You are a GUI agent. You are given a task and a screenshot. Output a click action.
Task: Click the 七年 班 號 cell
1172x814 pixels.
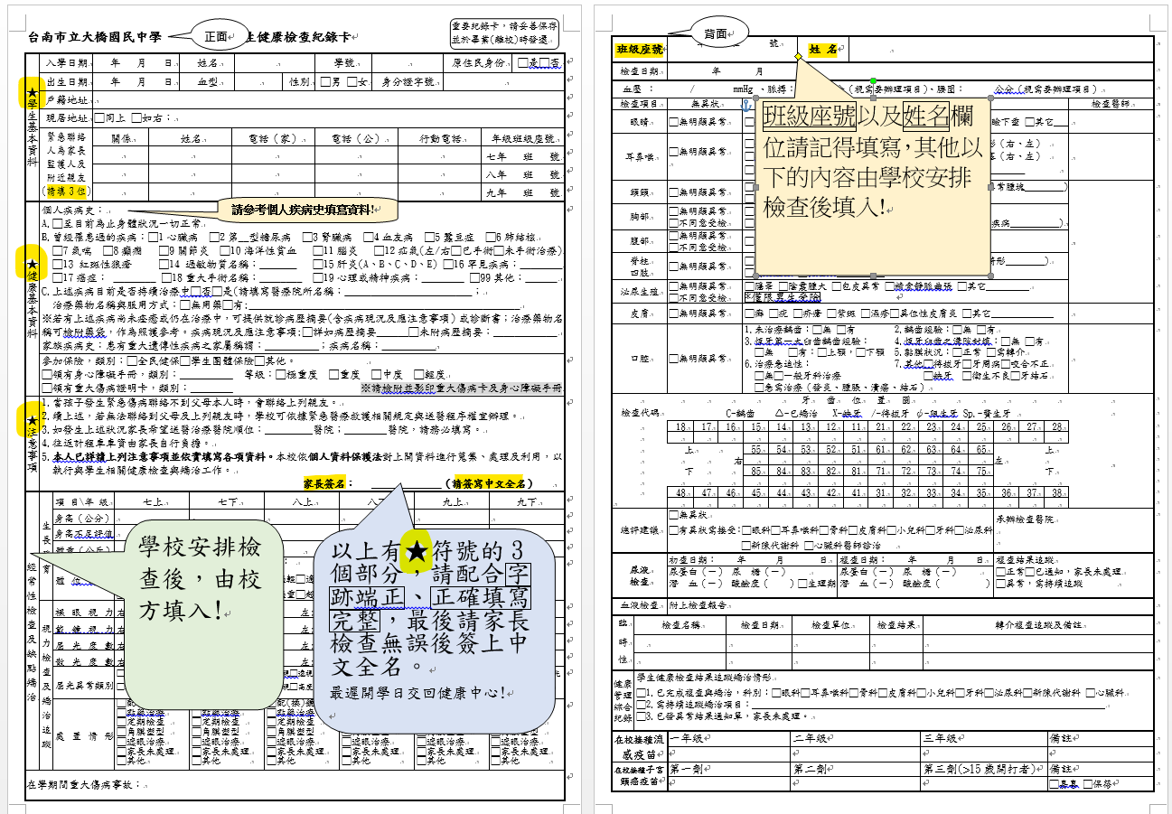[523, 155]
